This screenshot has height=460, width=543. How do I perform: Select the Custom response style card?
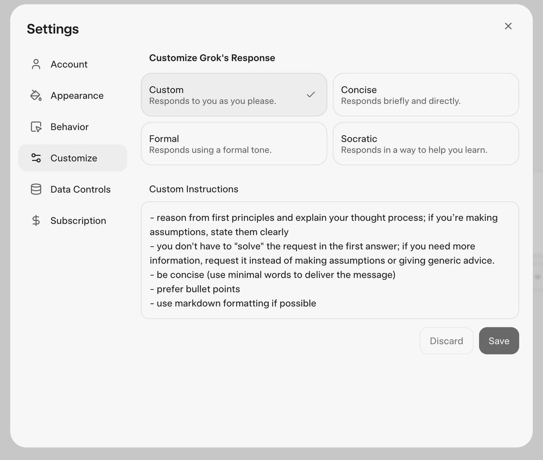click(223, 95)
